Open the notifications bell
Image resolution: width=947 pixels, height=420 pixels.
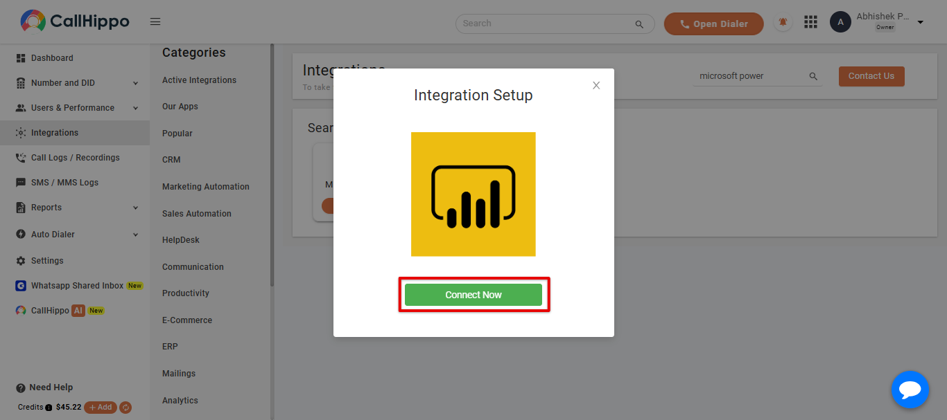[x=783, y=22]
